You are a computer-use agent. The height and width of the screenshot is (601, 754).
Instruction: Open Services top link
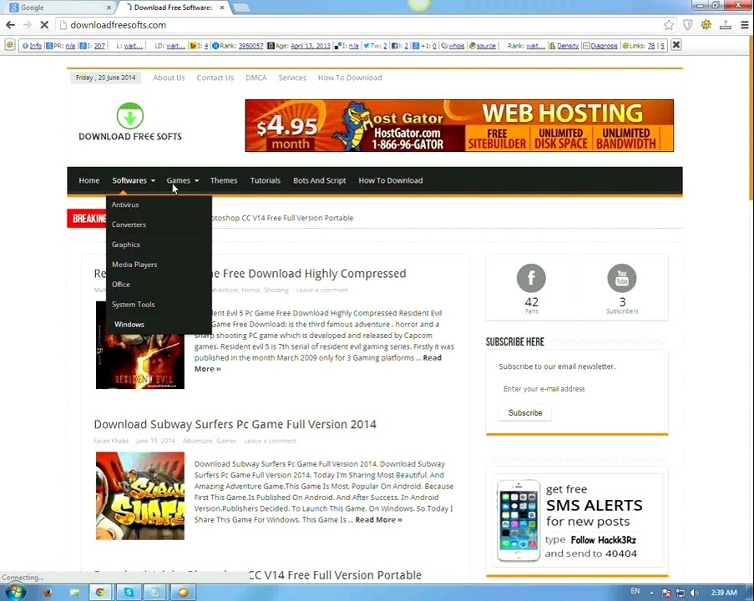[292, 78]
